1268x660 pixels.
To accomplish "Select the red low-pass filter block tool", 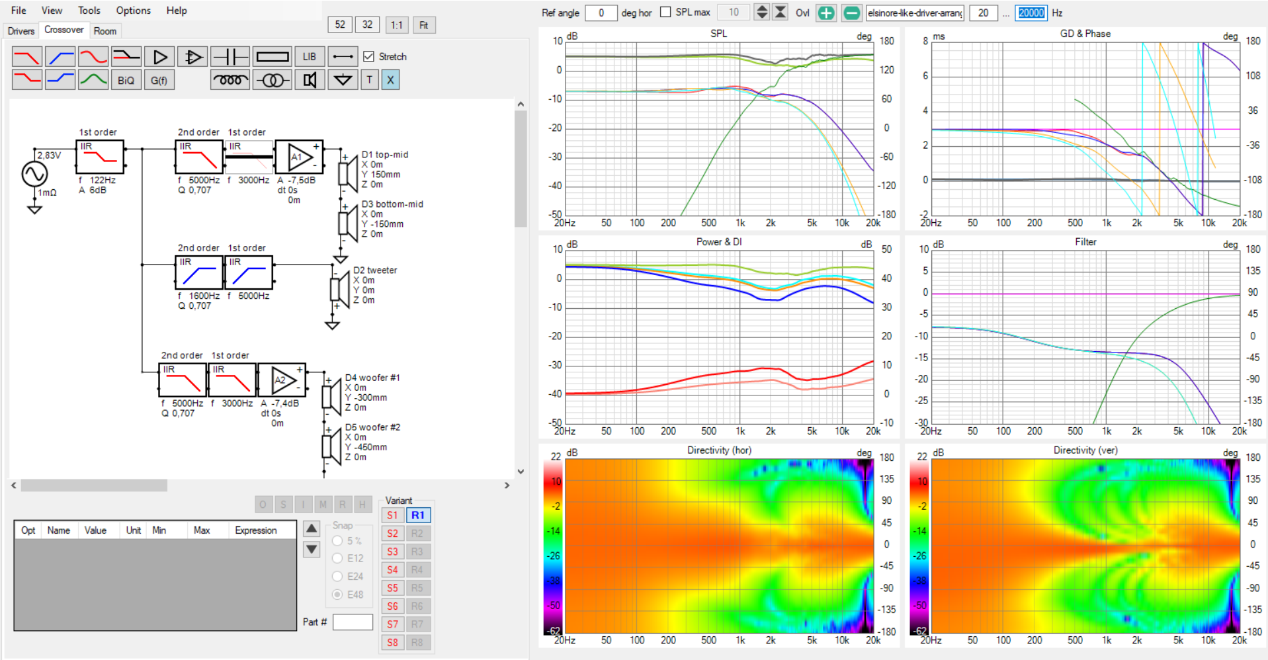I will [x=27, y=57].
